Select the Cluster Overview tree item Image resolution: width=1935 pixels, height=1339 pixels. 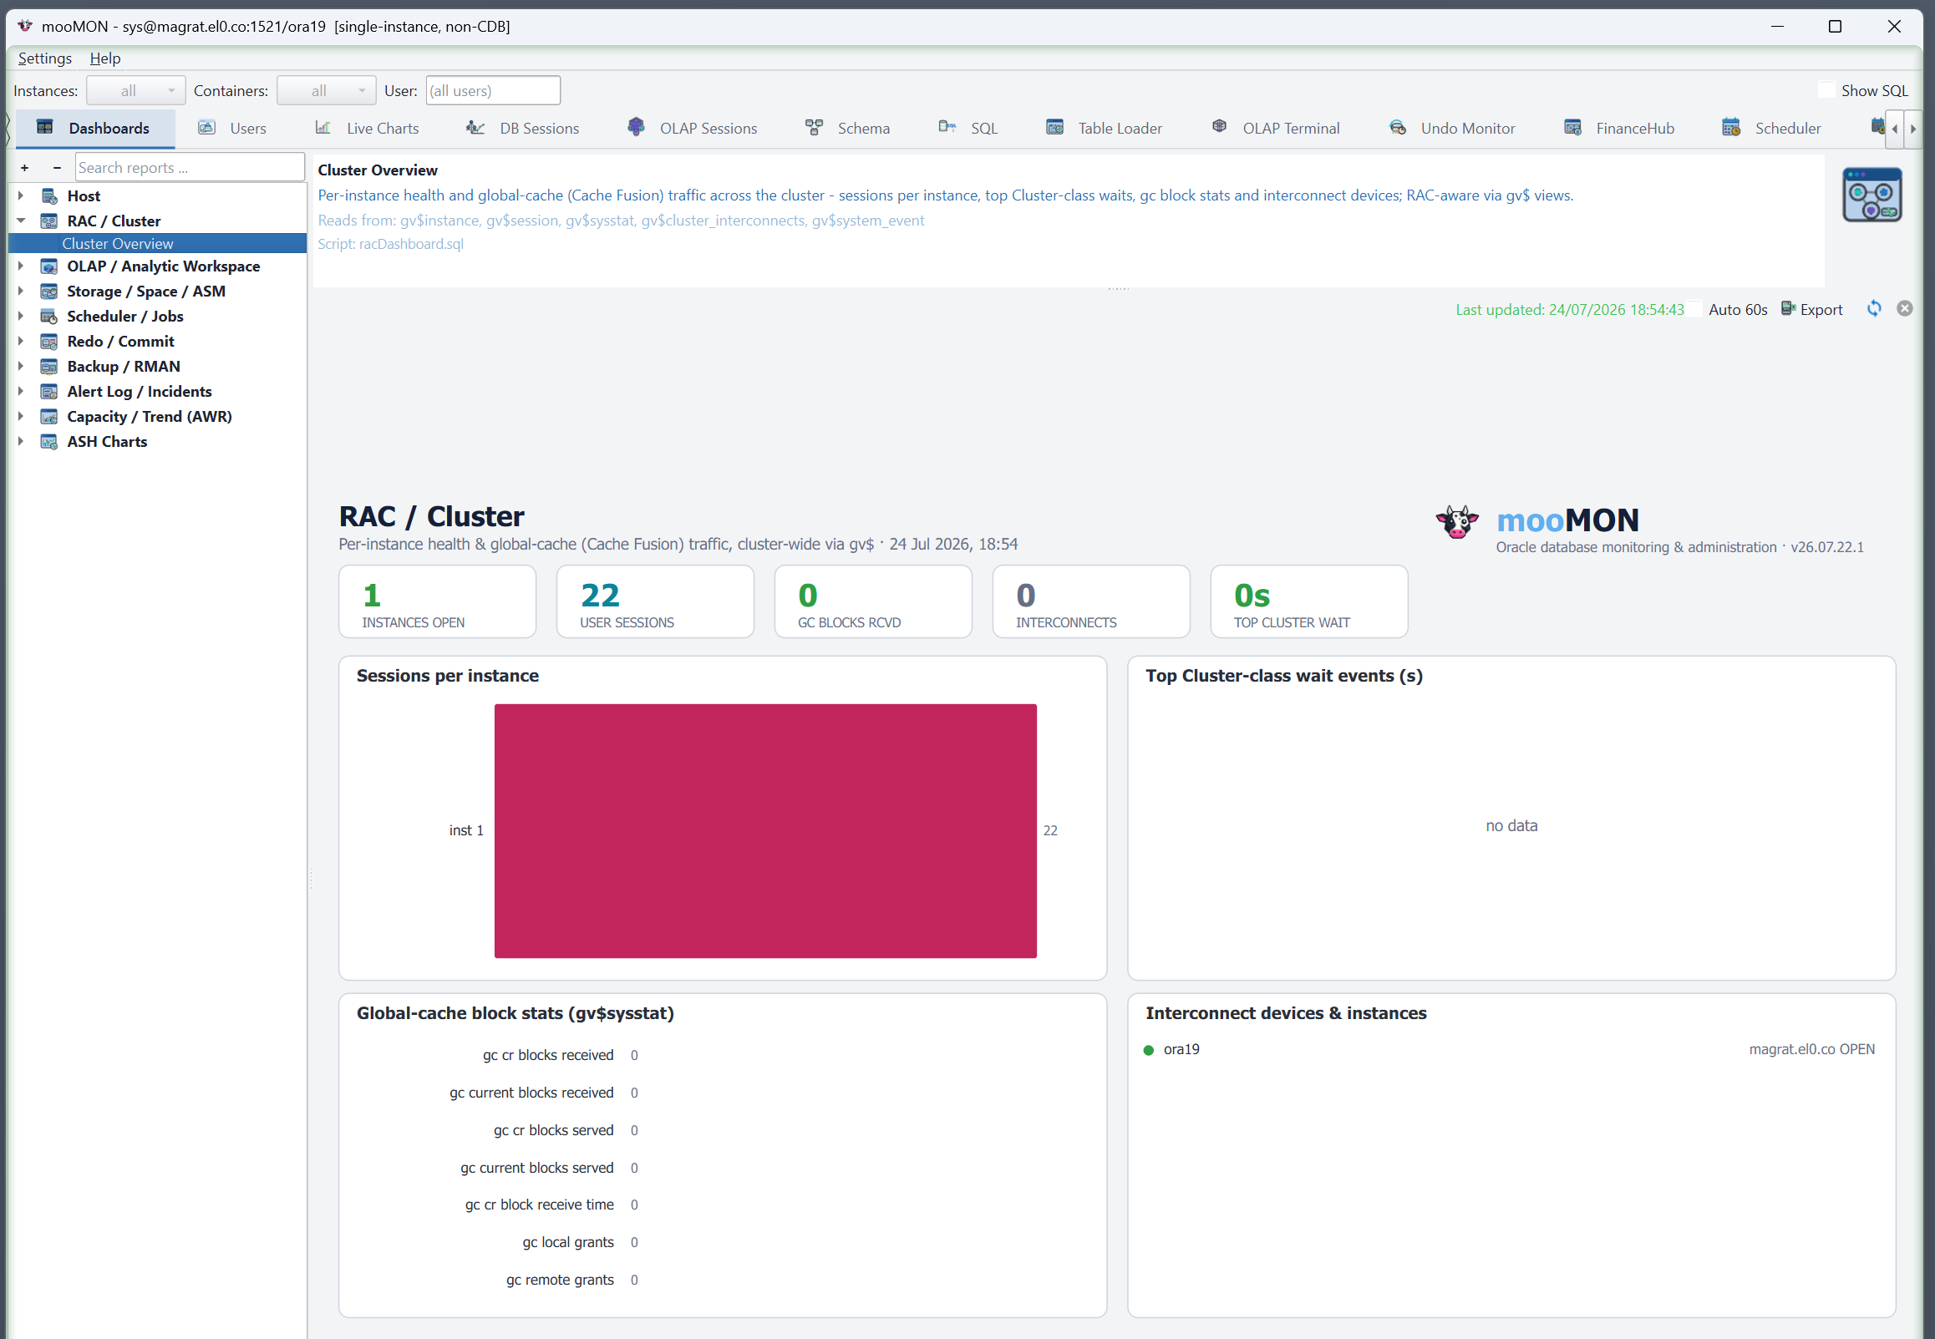[158, 244]
